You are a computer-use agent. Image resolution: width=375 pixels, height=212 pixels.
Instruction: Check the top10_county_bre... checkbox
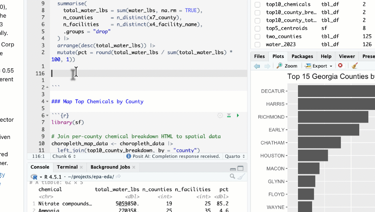coord(257,13)
